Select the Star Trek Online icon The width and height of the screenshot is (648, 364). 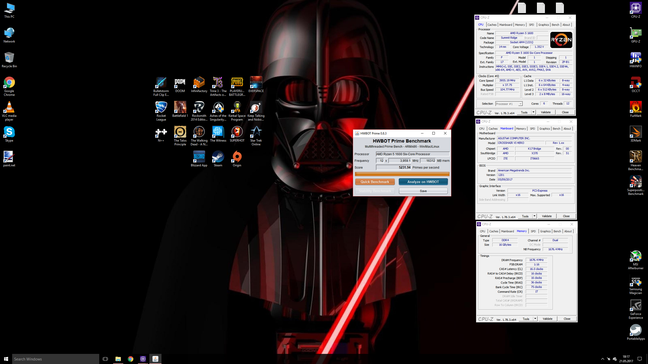point(256,136)
